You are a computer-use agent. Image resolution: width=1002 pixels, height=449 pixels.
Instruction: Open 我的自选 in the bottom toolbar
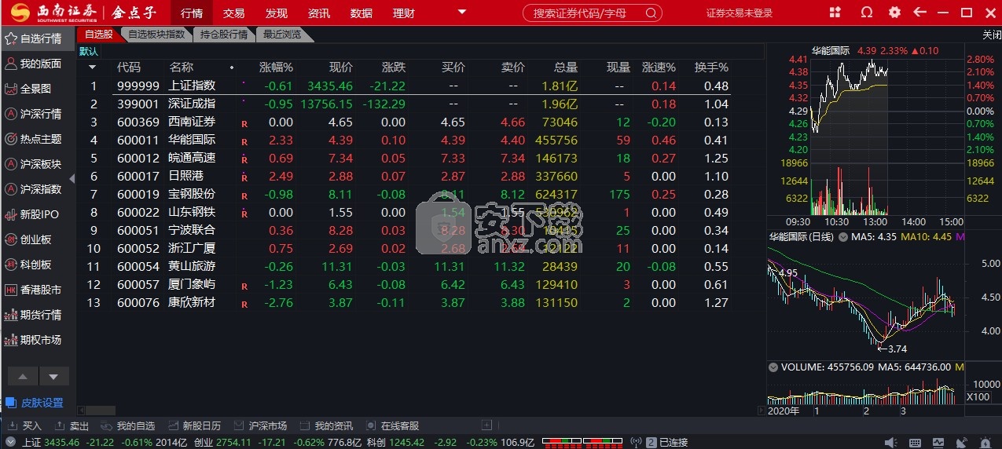click(x=127, y=425)
